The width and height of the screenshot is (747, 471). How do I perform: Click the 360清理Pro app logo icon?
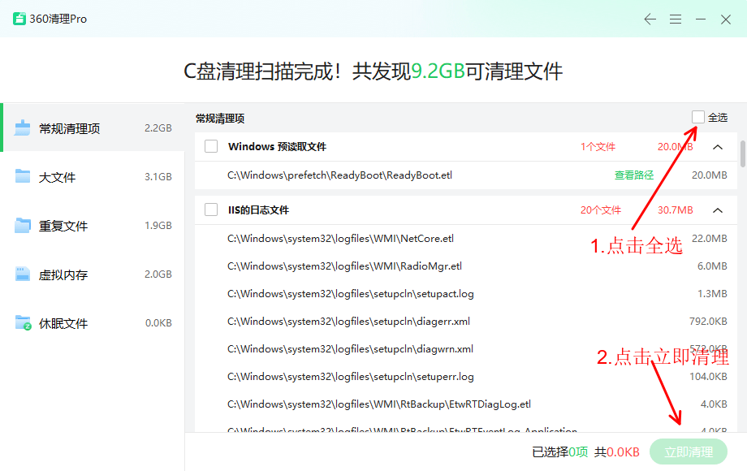coord(19,19)
